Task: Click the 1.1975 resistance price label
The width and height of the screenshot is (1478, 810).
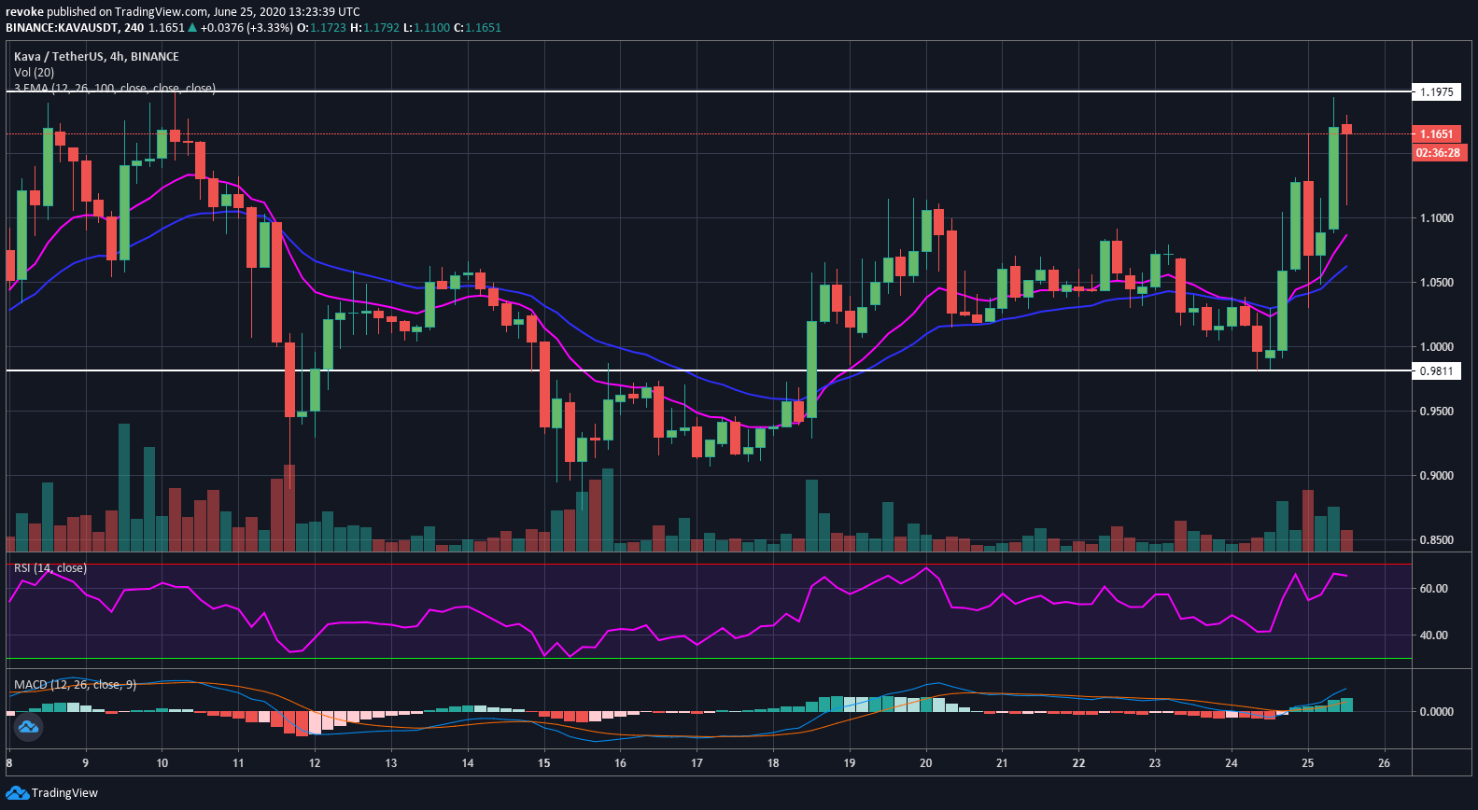Action: (x=1437, y=91)
